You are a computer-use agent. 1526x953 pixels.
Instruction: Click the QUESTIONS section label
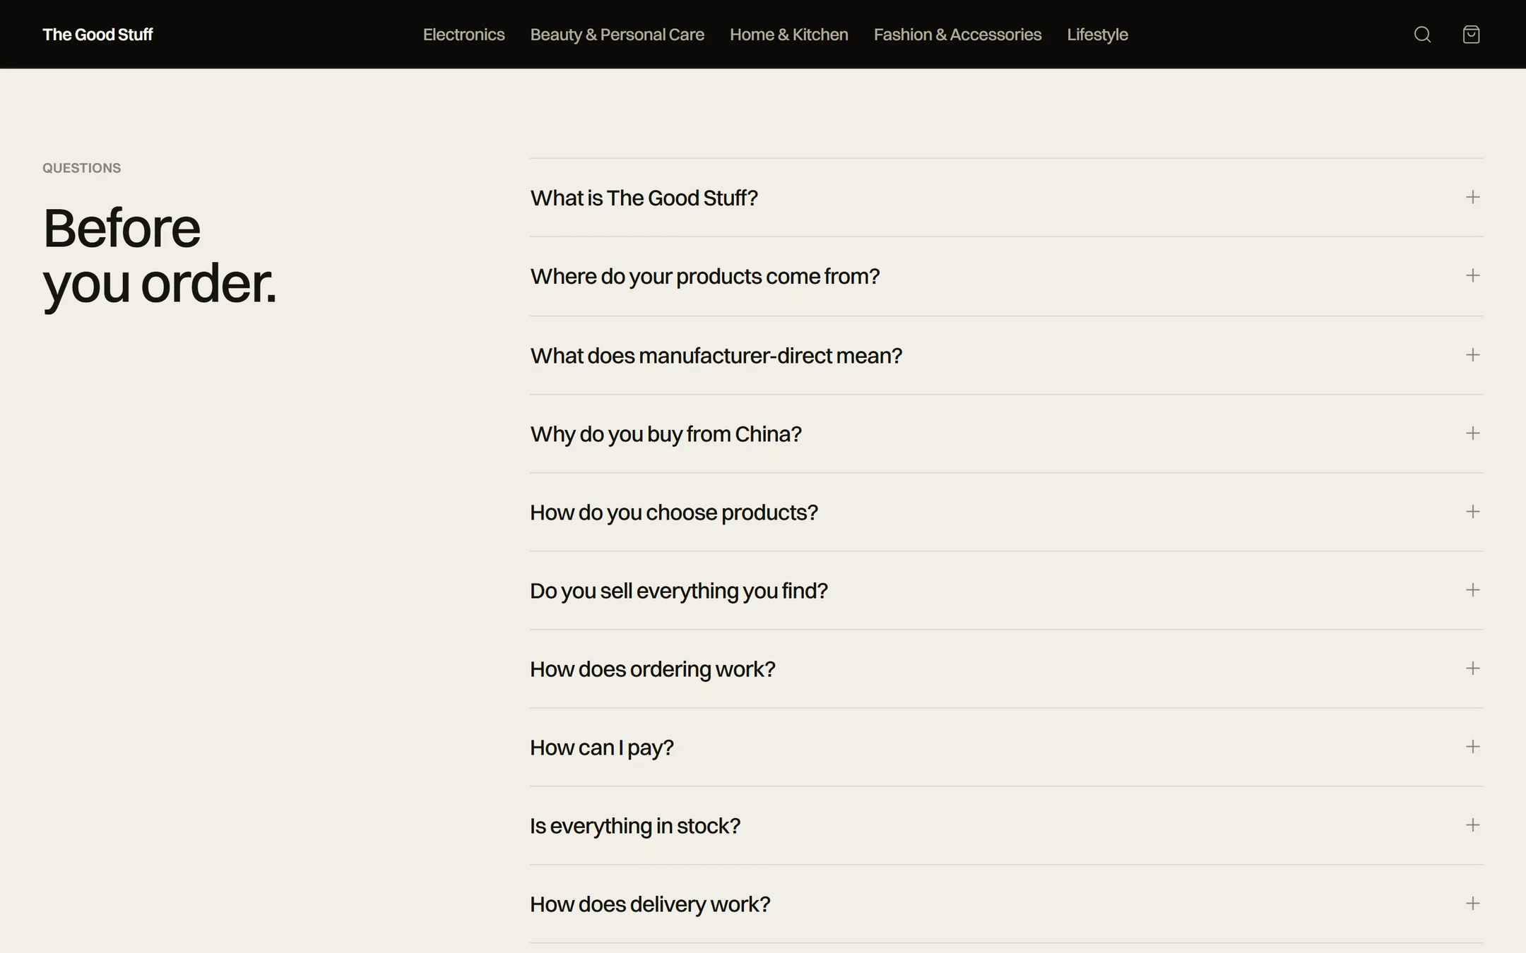click(x=81, y=168)
